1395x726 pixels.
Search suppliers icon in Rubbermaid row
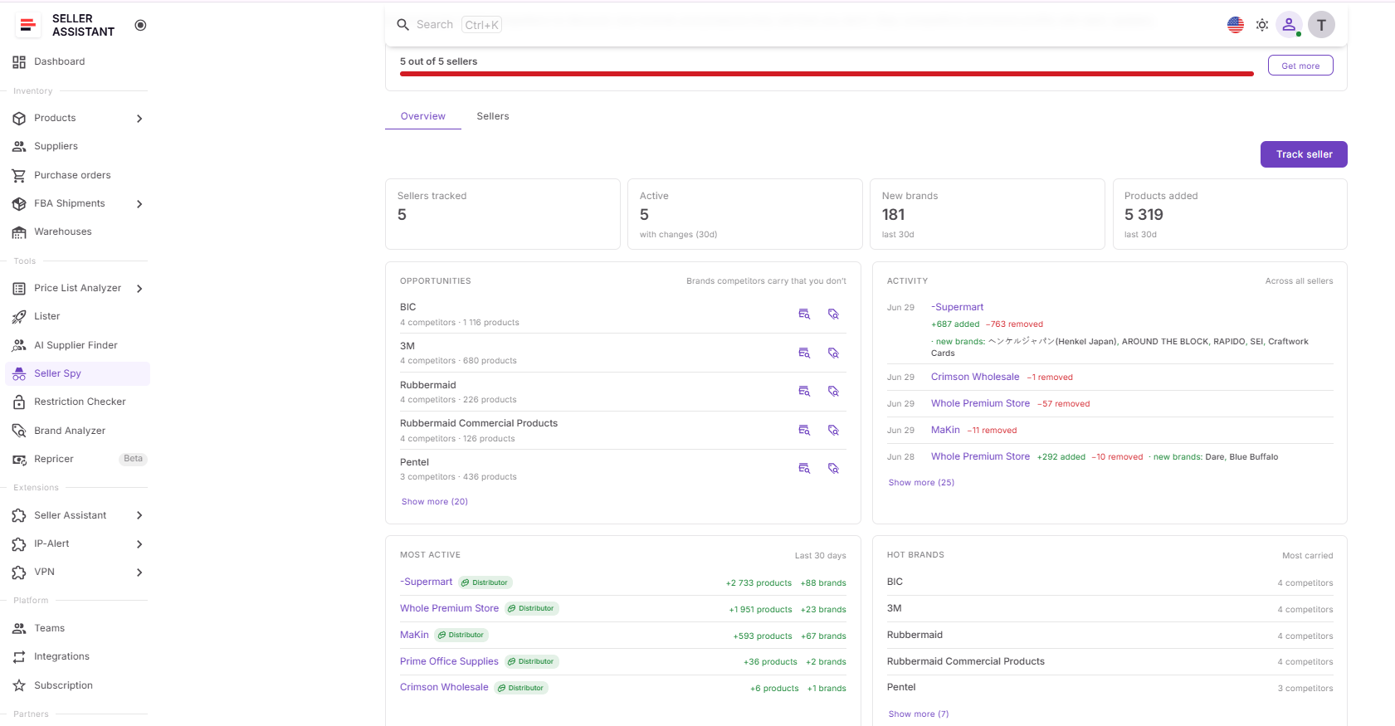click(804, 391)
